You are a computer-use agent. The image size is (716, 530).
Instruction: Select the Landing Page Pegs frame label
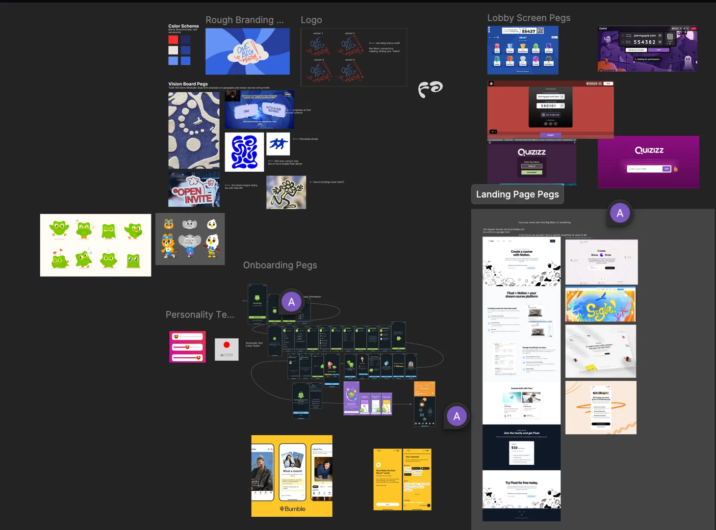(x=517, y=194)
